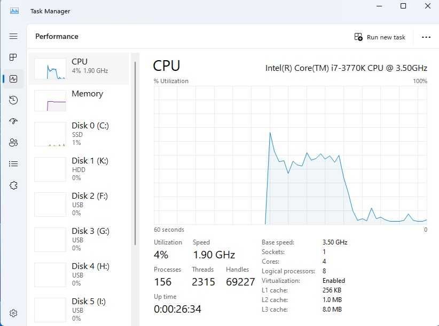The height and width of the screenshot is (326, 439).
Task: Select Disk 4 (H:) USB entry
Action: point(79,275)
